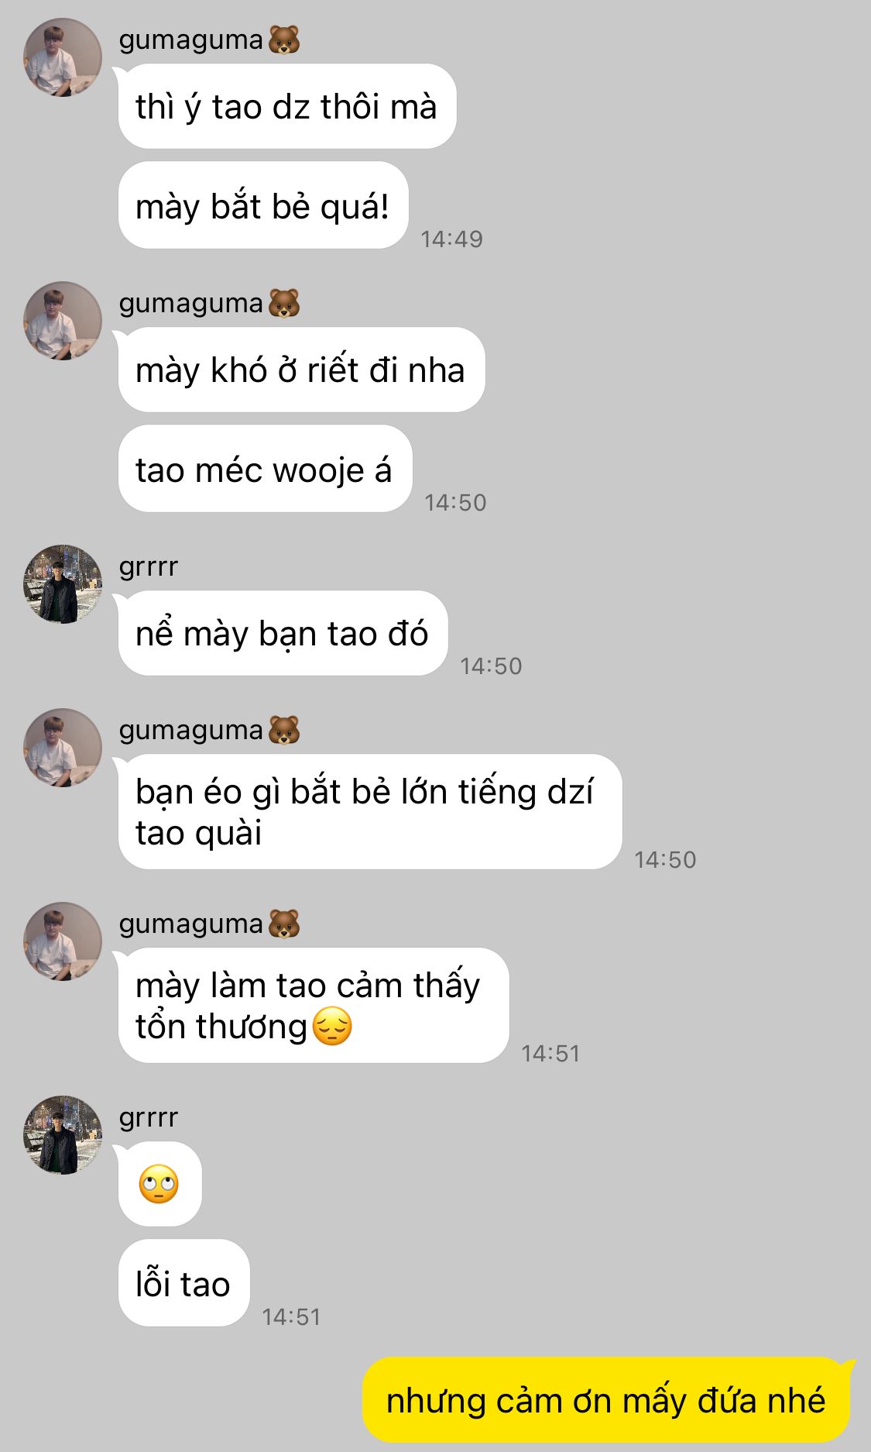Tap bear emoji by gumaguma name above "bạn éo gì"

click(x=284, y=730)
